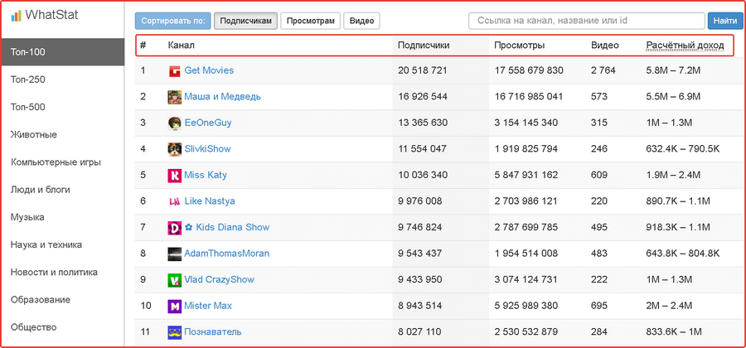Click the Канал column header
The height and width of the screenshot is (348, 746).
182,46
